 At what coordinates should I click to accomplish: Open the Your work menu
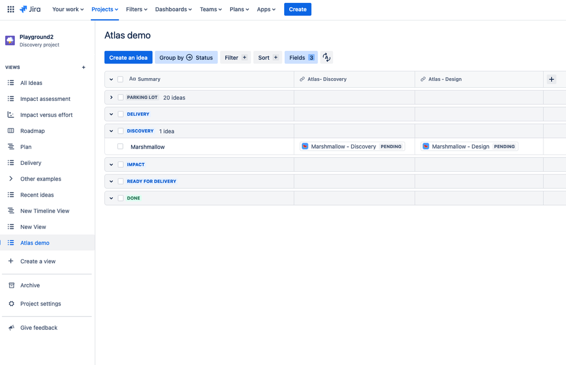pyautogui.click(x=68, y=10)
